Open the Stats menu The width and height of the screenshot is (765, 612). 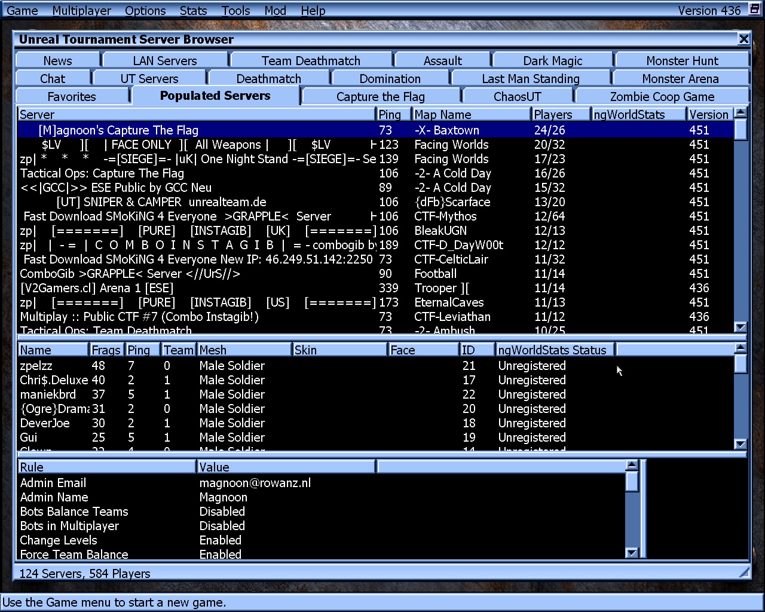pos(193,10)
